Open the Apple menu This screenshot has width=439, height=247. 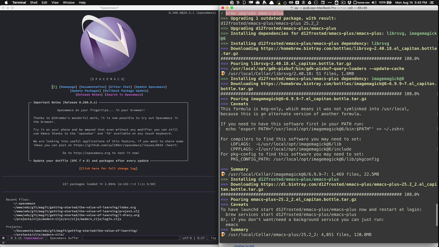click(6, 2)
